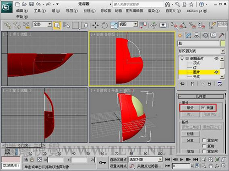Bind to Space Warp tool
Screen dimensions: 229x171
(x=27, y=25)
